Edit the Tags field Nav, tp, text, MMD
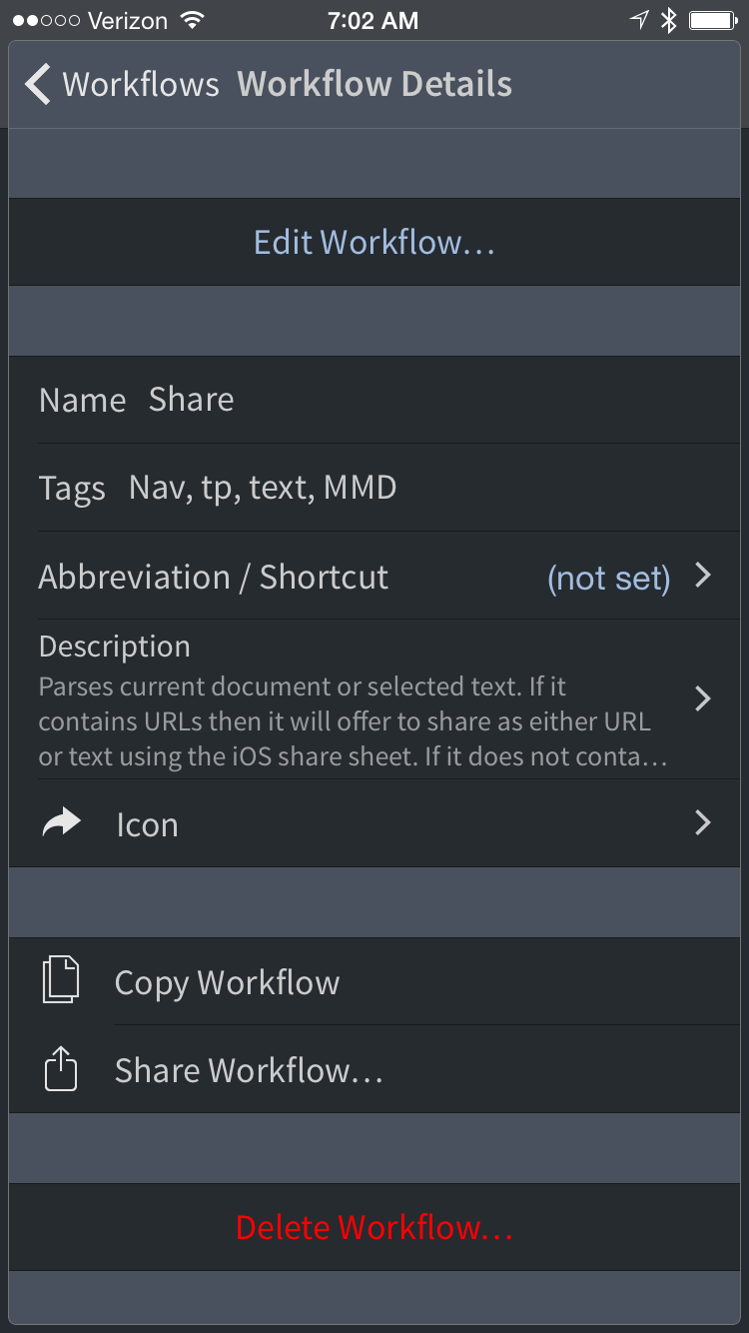Screen dimensions: 749x1333 (x=374, y=488)
